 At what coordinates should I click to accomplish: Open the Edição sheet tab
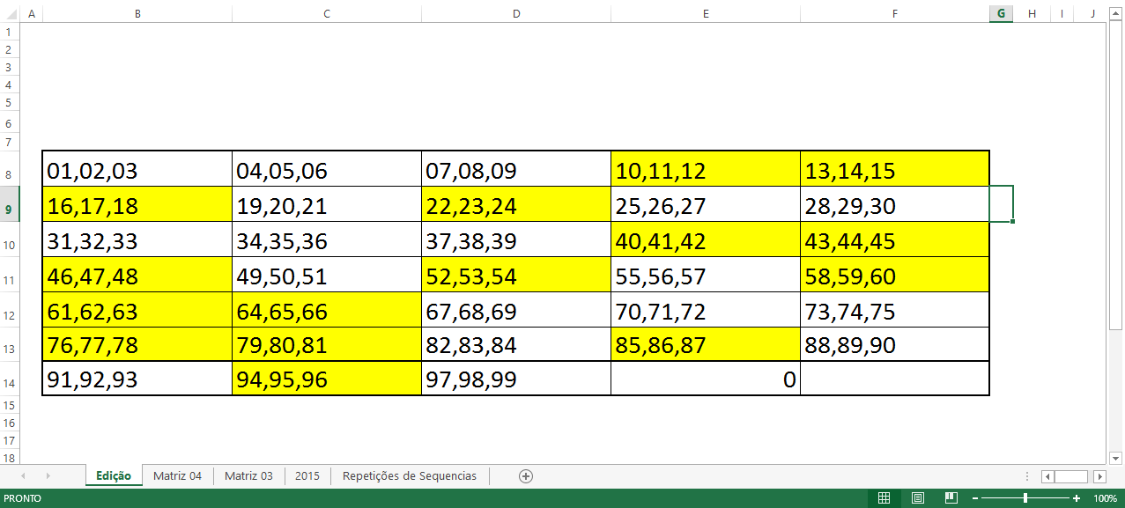click(114, 475)
